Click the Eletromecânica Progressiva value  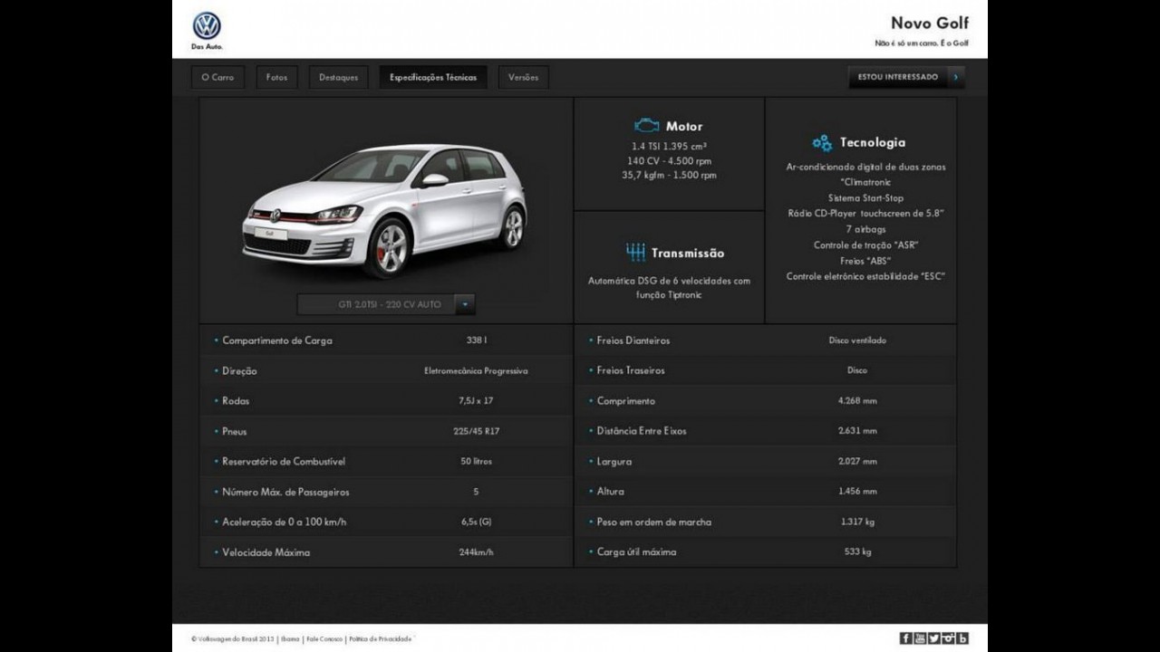point(476,371)
